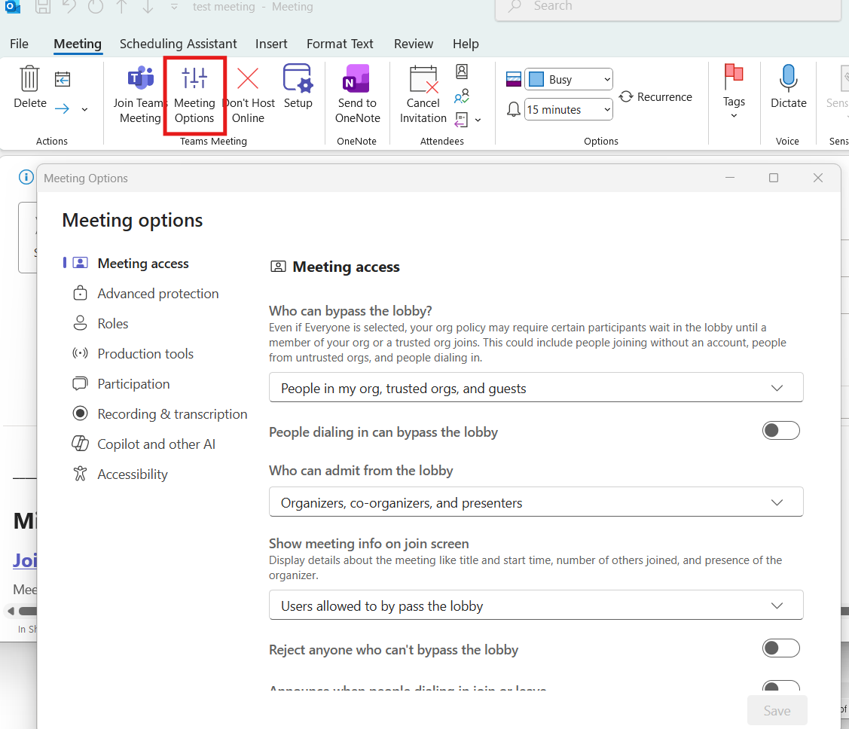Click the Search box in title bar
The height and width of the screenshot is (729, 849).
[x=667, y=7]
